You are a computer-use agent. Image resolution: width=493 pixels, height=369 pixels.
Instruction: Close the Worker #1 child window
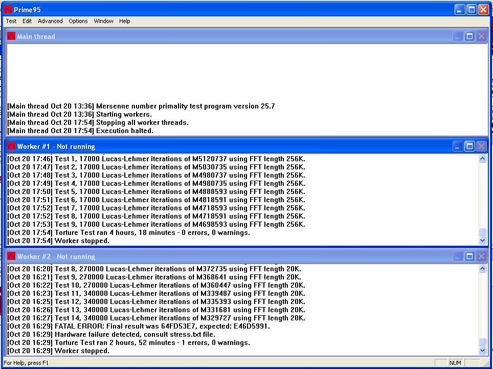click(481, 146)
